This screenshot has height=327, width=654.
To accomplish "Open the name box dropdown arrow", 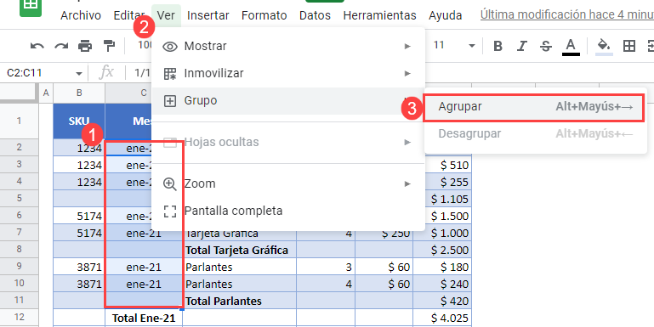I will [x=79, y=74].
